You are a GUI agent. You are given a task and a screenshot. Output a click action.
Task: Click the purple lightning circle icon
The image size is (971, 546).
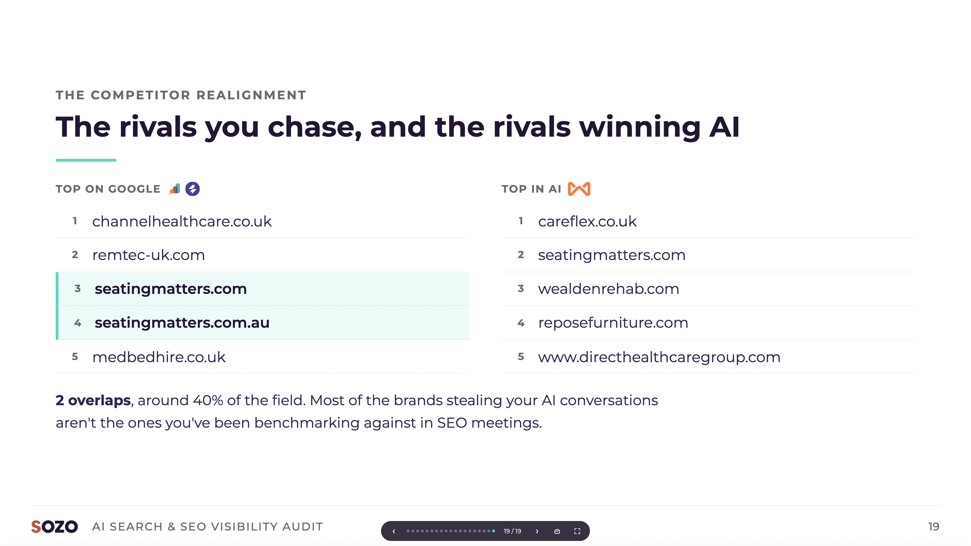[193, 189]
